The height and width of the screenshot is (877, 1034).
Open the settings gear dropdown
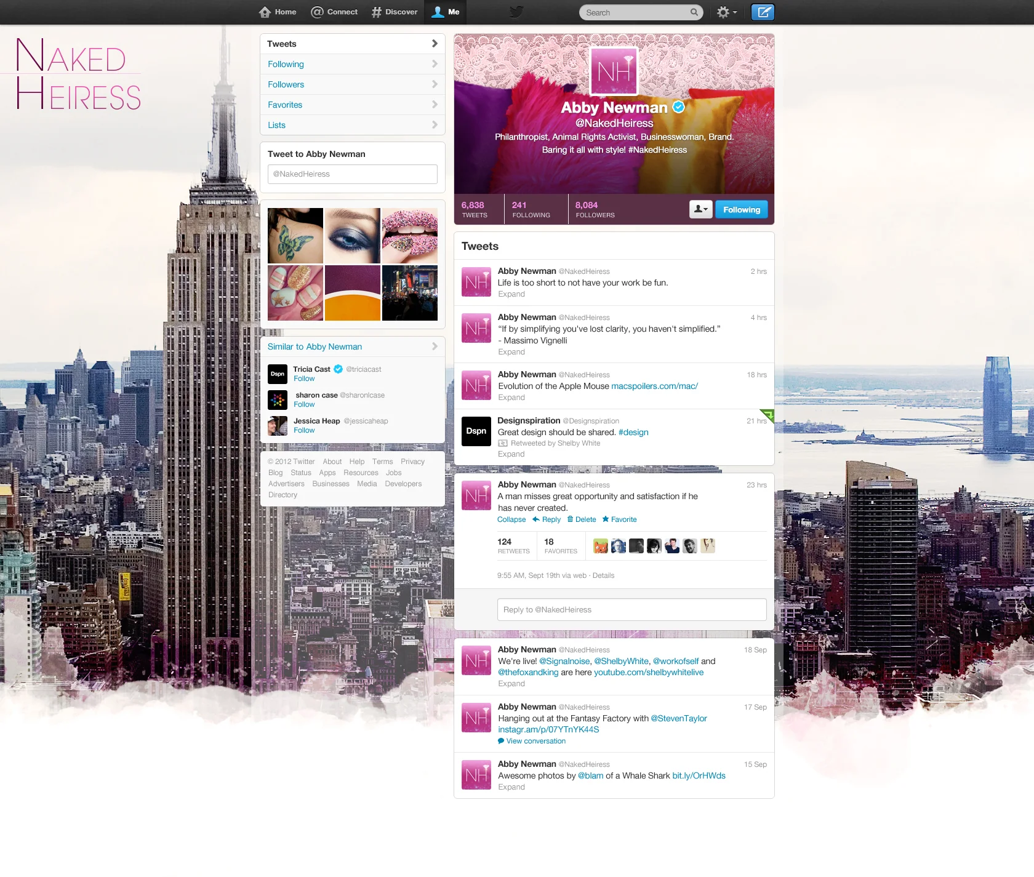[727, 12]
